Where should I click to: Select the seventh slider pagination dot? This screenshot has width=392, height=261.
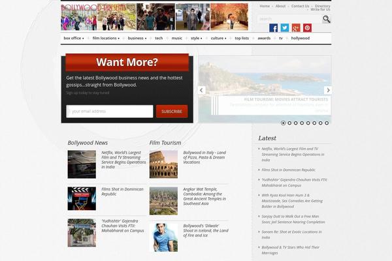pyautogui.click(x=321, y=123)
